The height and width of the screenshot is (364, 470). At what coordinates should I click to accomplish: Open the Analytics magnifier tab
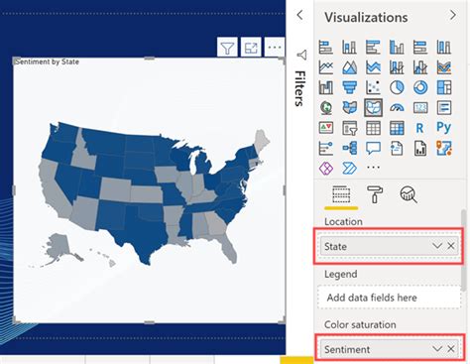409,194
